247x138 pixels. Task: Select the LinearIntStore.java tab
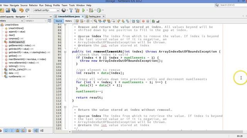pyautogui.click(x=69, y=16)
